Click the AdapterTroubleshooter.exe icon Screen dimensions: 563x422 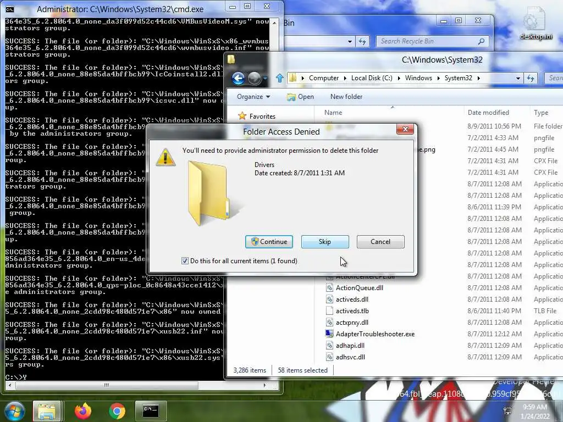329,334
